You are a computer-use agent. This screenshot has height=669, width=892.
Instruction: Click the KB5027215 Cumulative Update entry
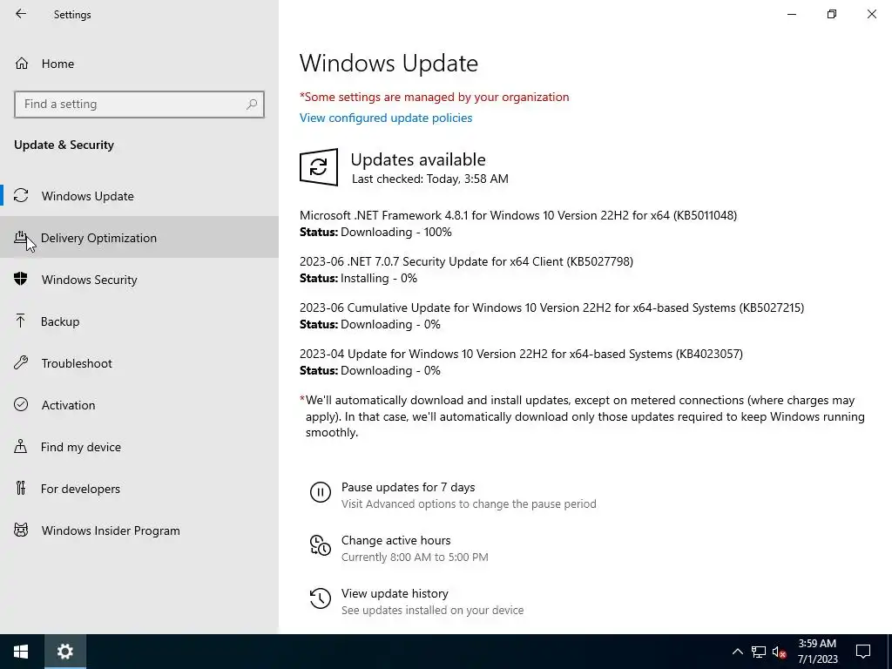point(551,307)
